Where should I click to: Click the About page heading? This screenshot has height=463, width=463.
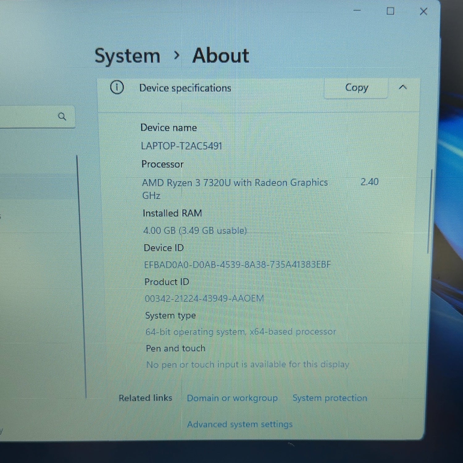click(x=221, y=56)
